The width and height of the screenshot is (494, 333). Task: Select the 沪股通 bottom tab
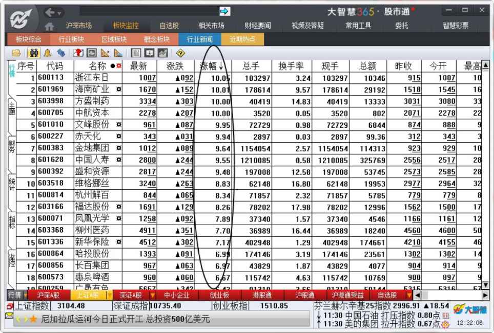coord(305,295)
